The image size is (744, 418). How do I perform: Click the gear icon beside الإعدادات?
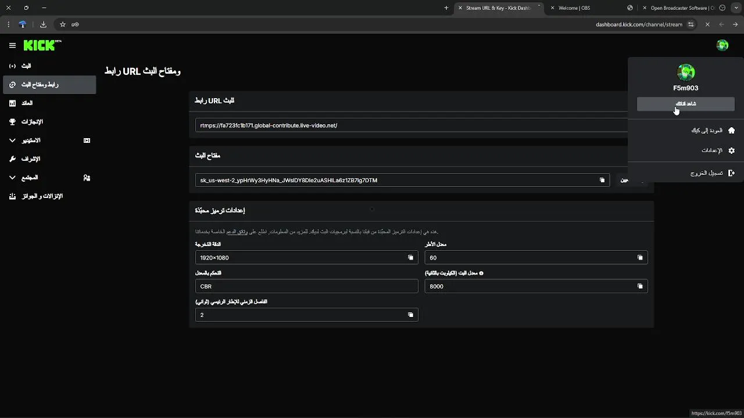(x=731, y=150)
